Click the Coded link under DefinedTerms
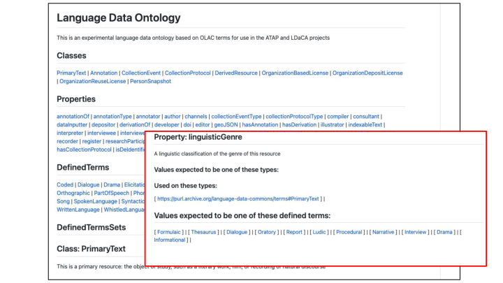The image size is (503, 283). click(65, 184)
